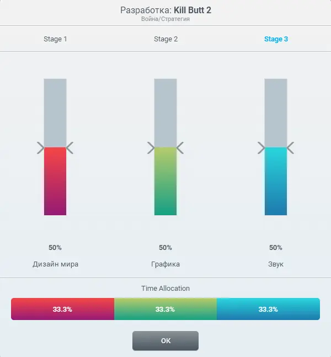Click the green Графика slider fill
Image resolution: width=331 pixels, height=357 pixels.
click(x=165, y=181)
